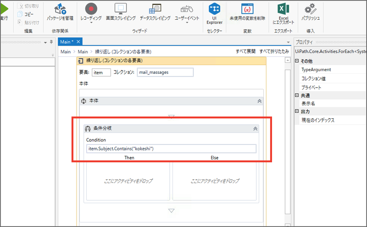The image size is (367, 227).
Task: Open the document tabs list dropdown
Action: pyautogui.click(x=289, y=42)
